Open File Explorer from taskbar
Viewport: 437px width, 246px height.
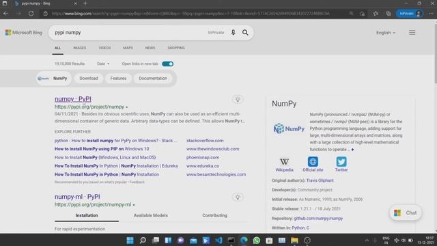tap(294, 240)
